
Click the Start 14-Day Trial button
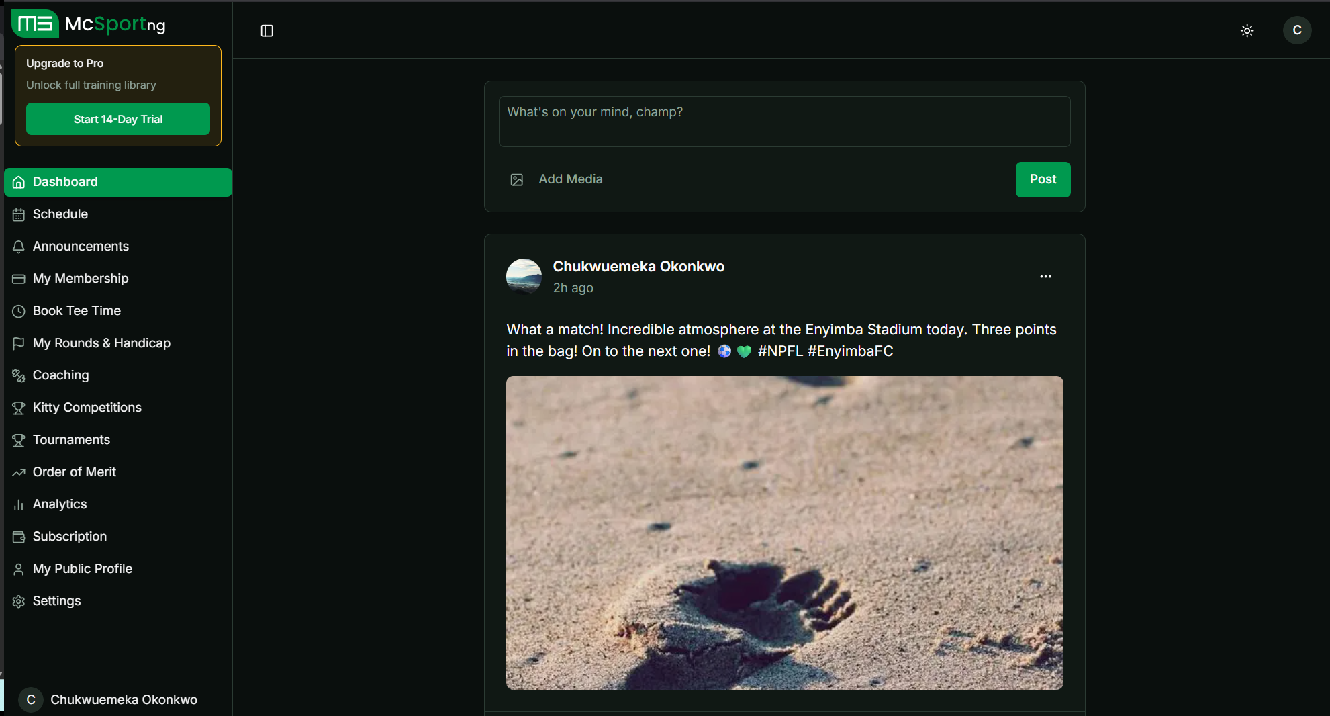[117, 119]
